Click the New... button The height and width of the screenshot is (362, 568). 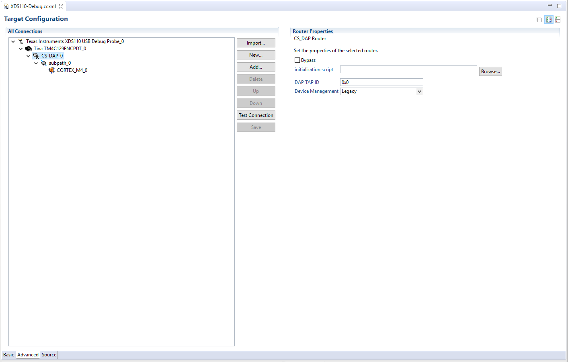(x=256, y=55)
